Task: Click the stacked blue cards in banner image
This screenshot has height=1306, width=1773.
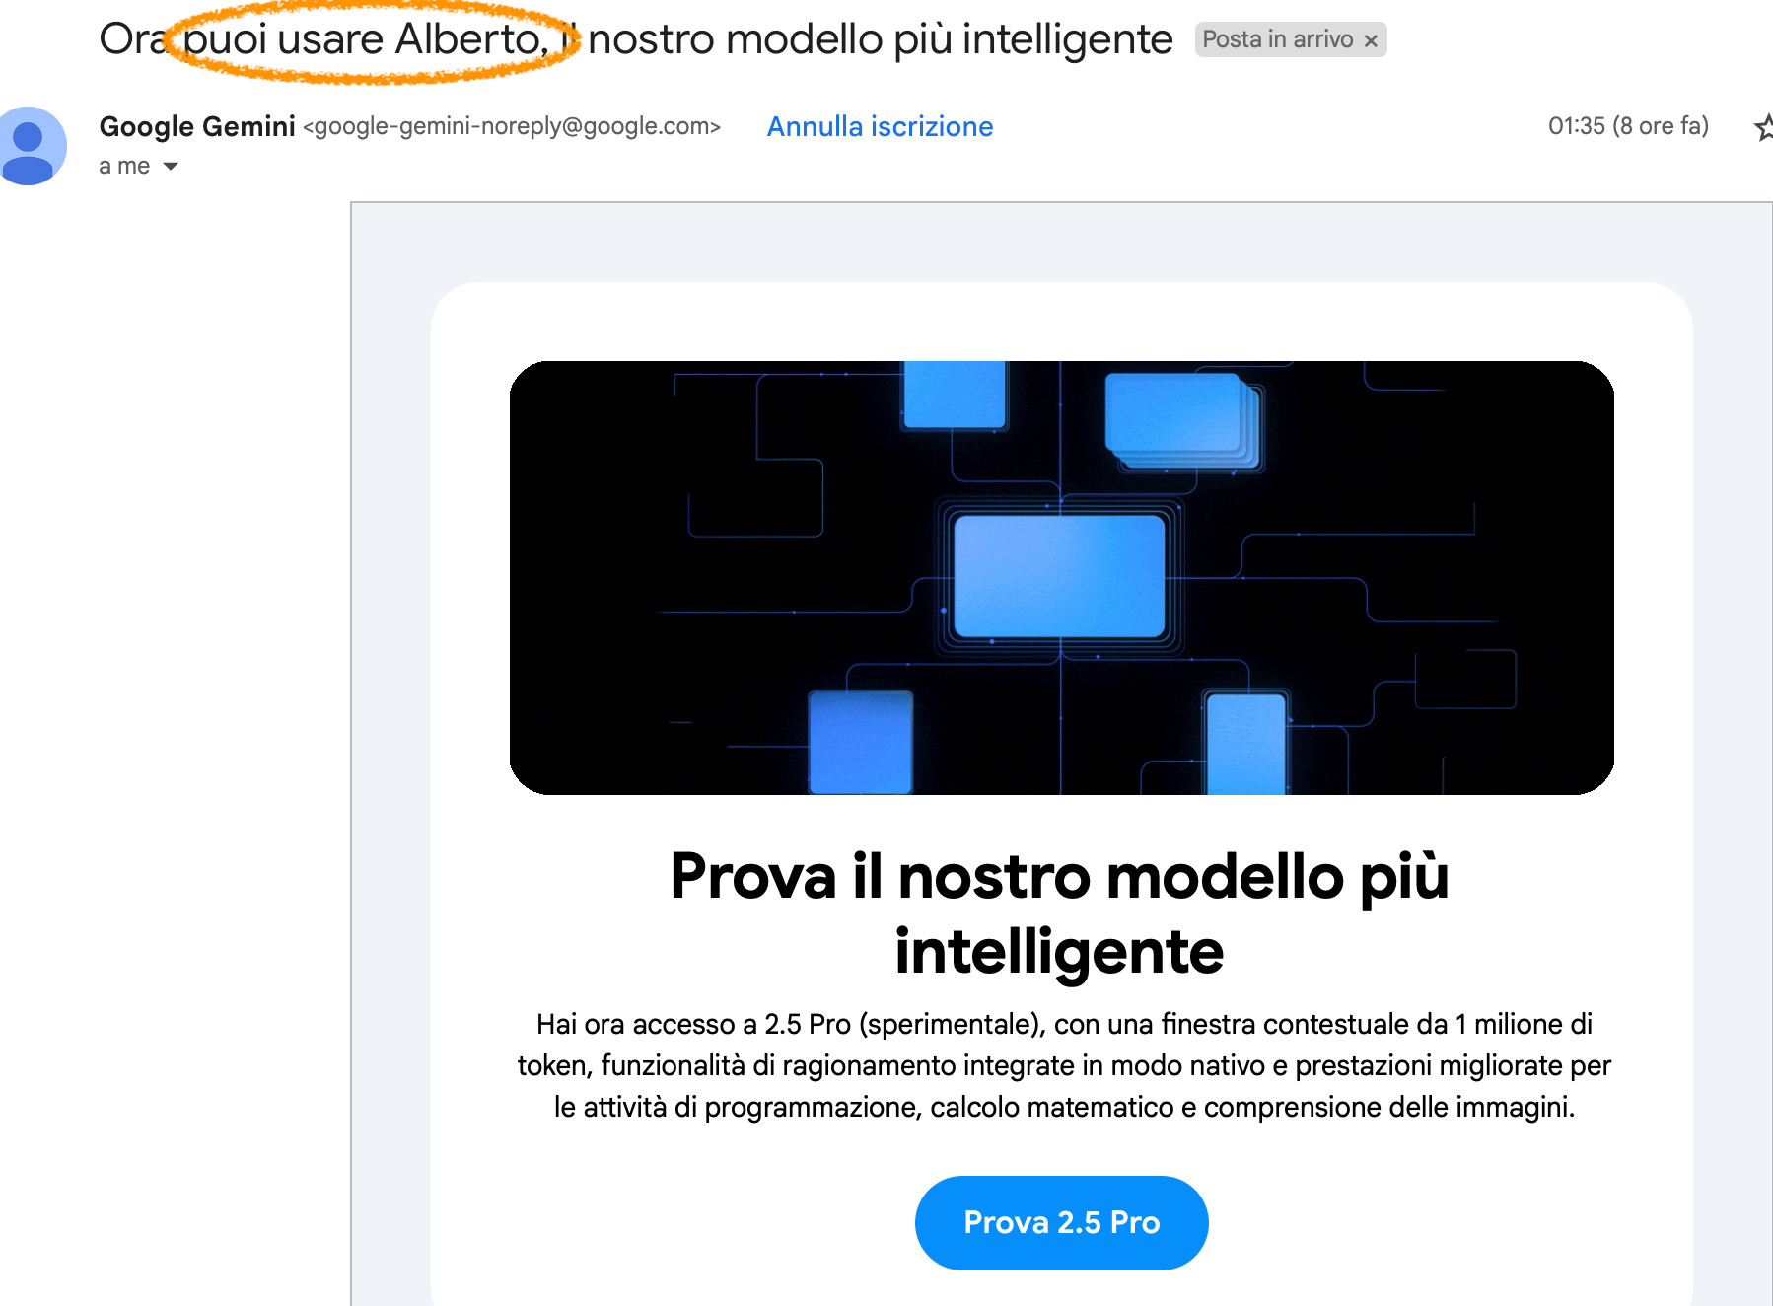Action: click(x=1181, y=418)
